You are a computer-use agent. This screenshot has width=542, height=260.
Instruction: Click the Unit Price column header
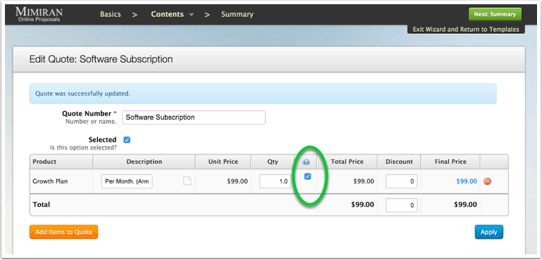(223, 162)
